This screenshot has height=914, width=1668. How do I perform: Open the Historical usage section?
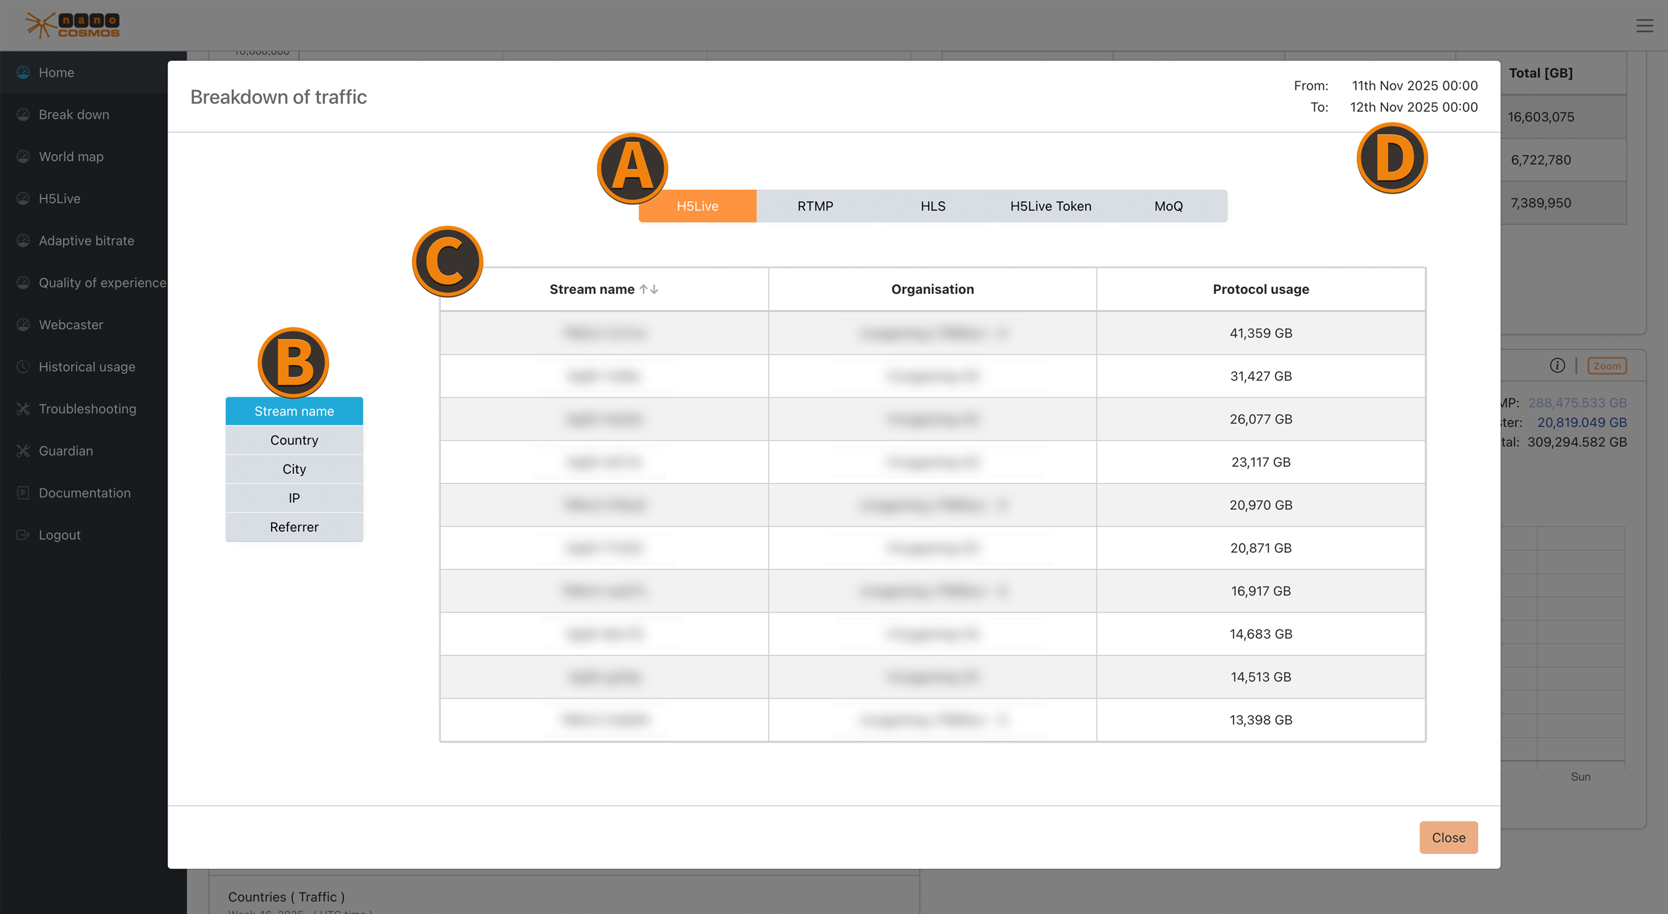pyautogui.click(x=86, y=366)
